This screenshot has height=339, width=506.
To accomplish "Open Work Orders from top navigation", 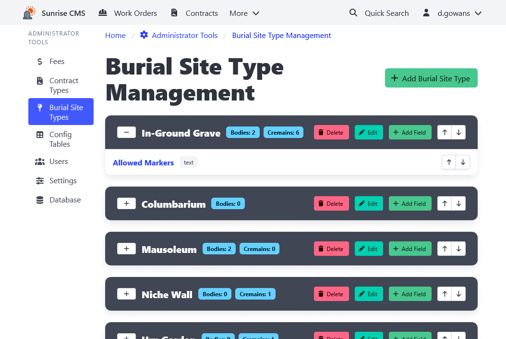I will (x=128, y=13).
